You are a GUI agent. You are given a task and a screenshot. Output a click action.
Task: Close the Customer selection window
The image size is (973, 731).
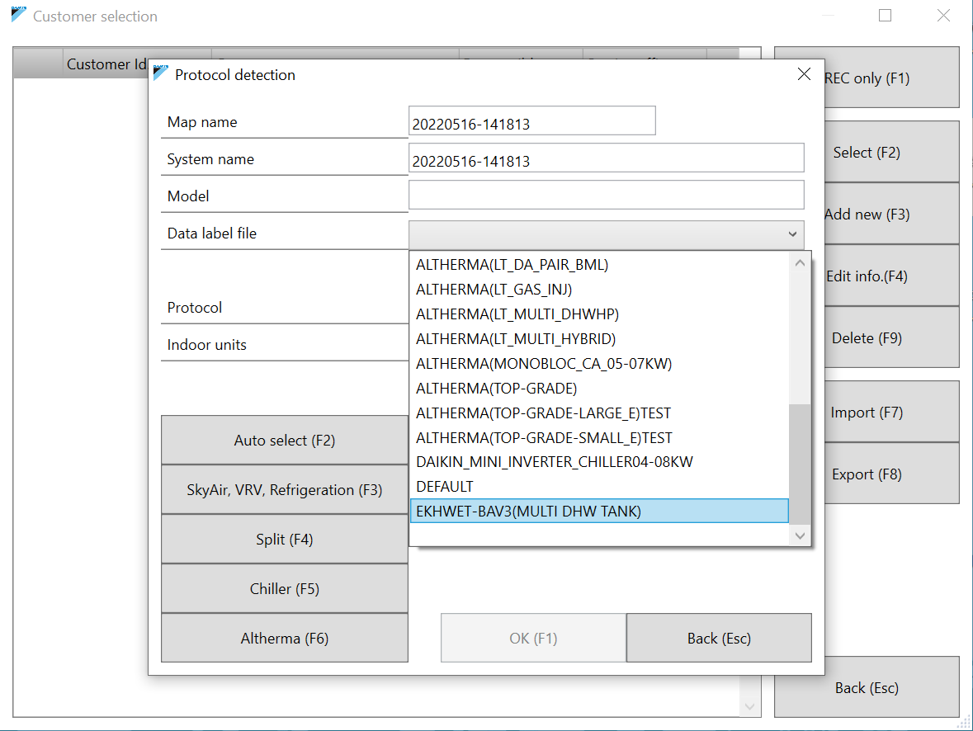pyautogui.click(x=943, y=16)
